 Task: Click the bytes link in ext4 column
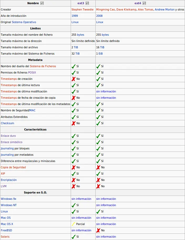[105, 35]
